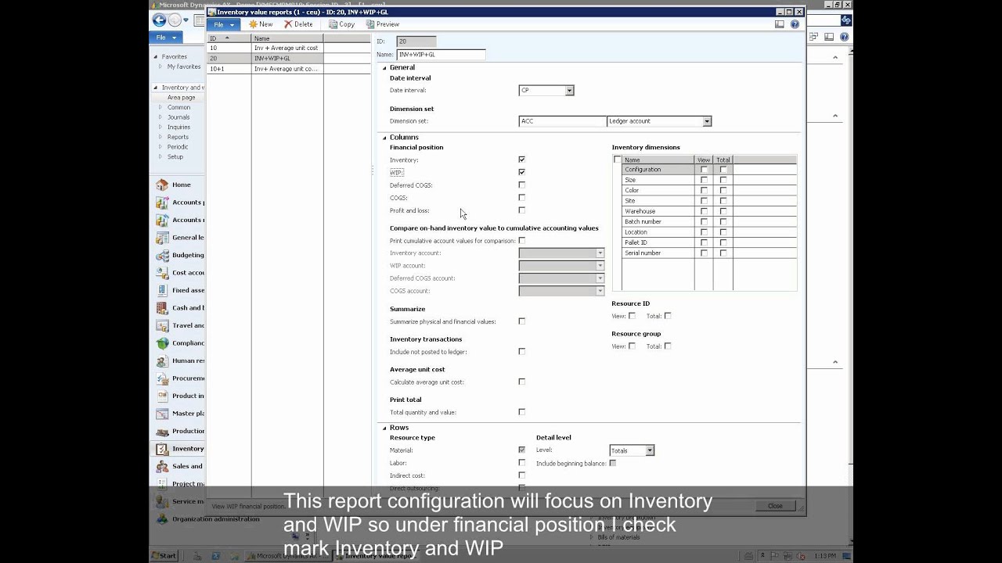Check Total for the Site dimension
Image resolution: width=1002 pixels, height=563 pixels.
723,201
